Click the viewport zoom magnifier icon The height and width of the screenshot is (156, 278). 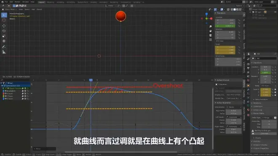coord(211,26)
